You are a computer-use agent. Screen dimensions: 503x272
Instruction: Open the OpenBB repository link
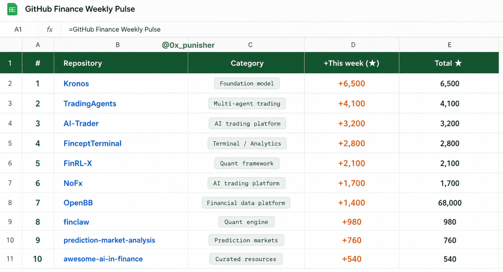pyautogui.click(x=78, y=203)
